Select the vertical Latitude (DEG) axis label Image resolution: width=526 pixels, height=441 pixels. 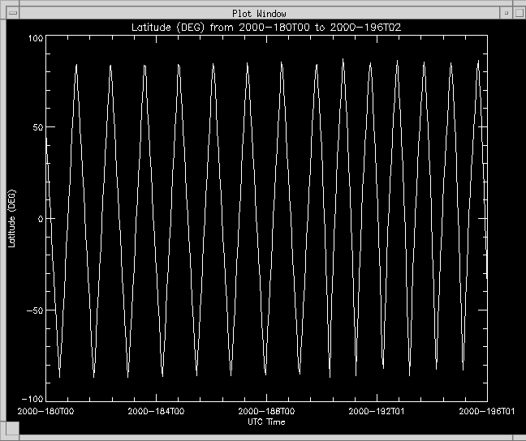pos(12,219)
